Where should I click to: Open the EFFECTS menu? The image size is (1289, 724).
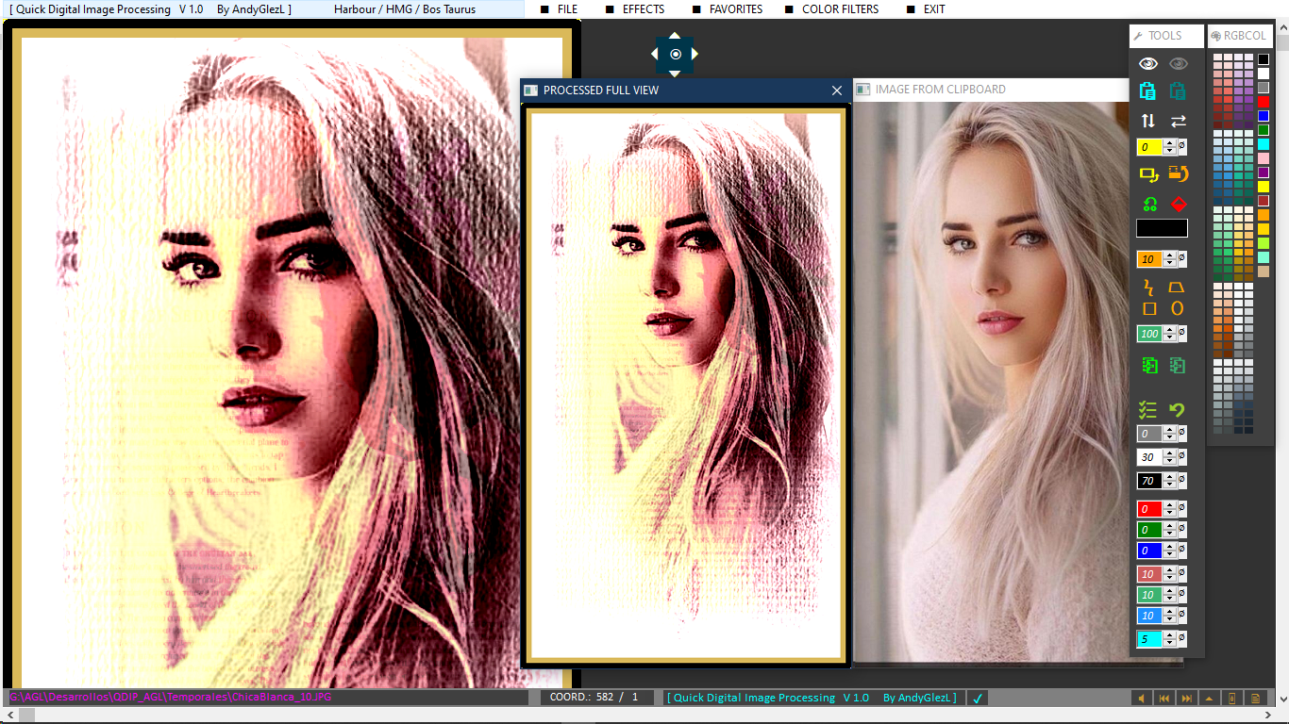(644, 9)
